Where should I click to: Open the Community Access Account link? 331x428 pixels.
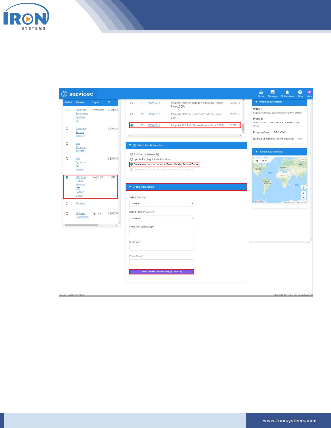click(81, 132)
